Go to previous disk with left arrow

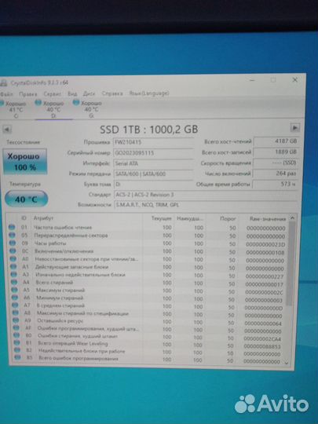7,130
